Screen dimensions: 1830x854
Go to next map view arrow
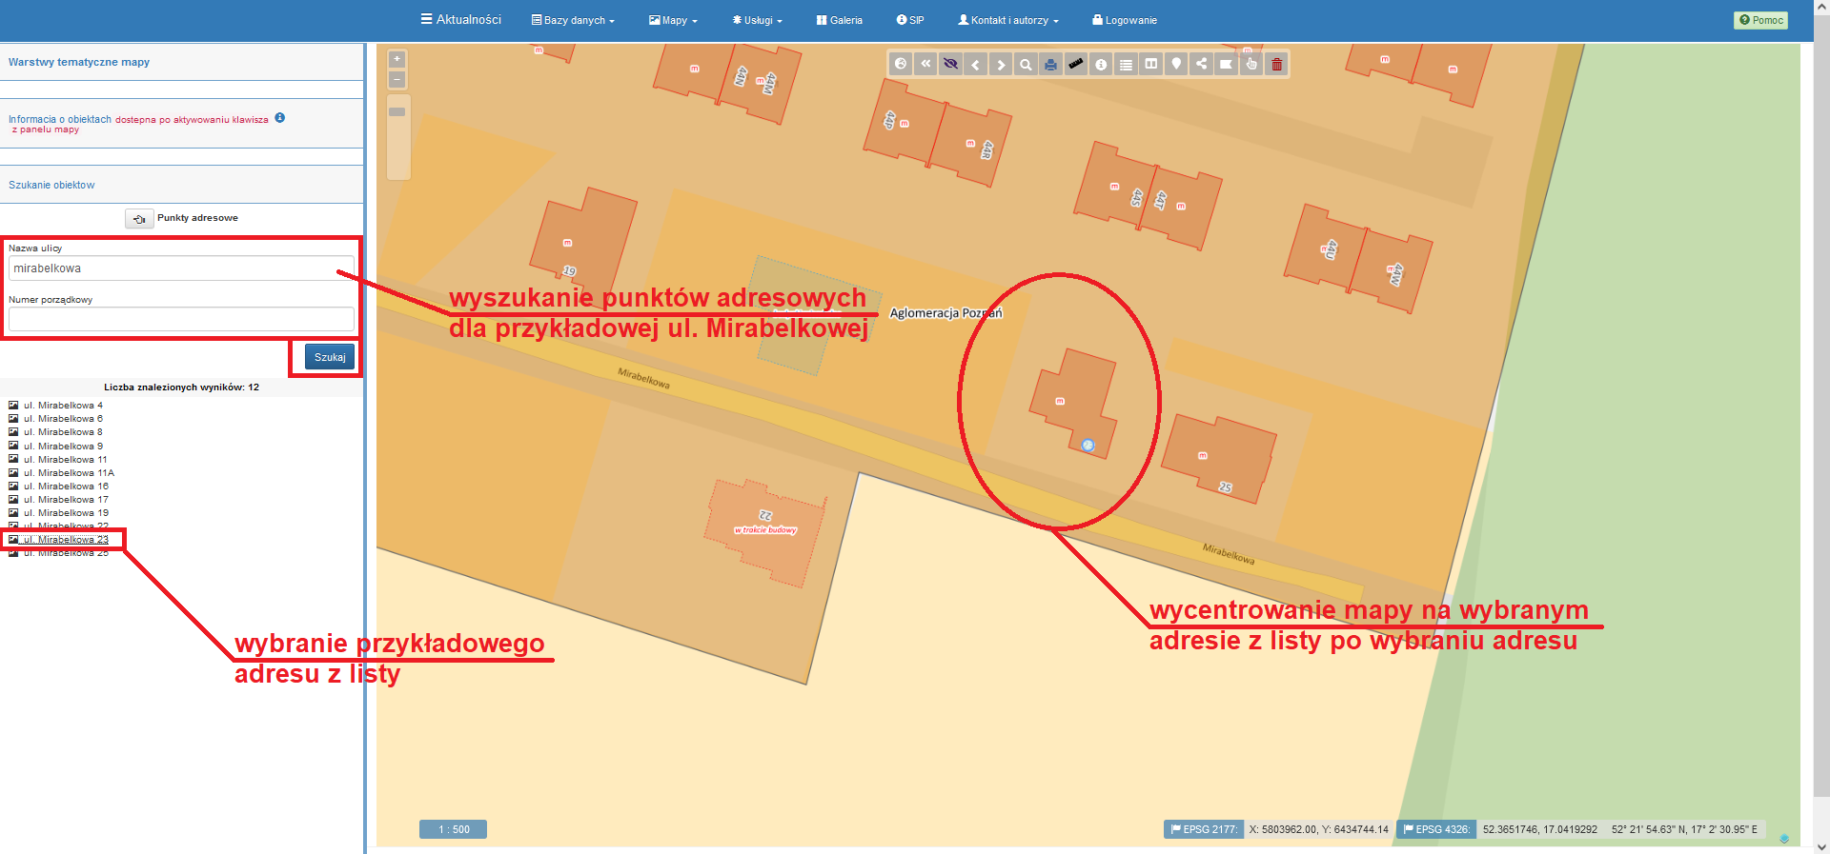(1001, 65)
